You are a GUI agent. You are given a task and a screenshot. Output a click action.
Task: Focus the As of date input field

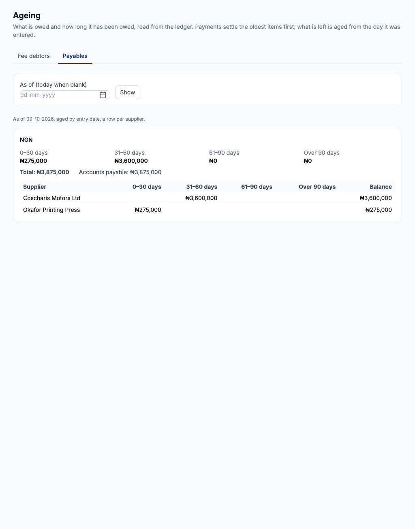pos(65,95)
